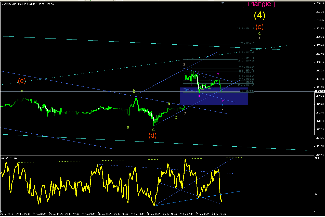This screenshot has height=217, width=325.
Task: Click 1175.81 on the price scale
Action: 320,104
